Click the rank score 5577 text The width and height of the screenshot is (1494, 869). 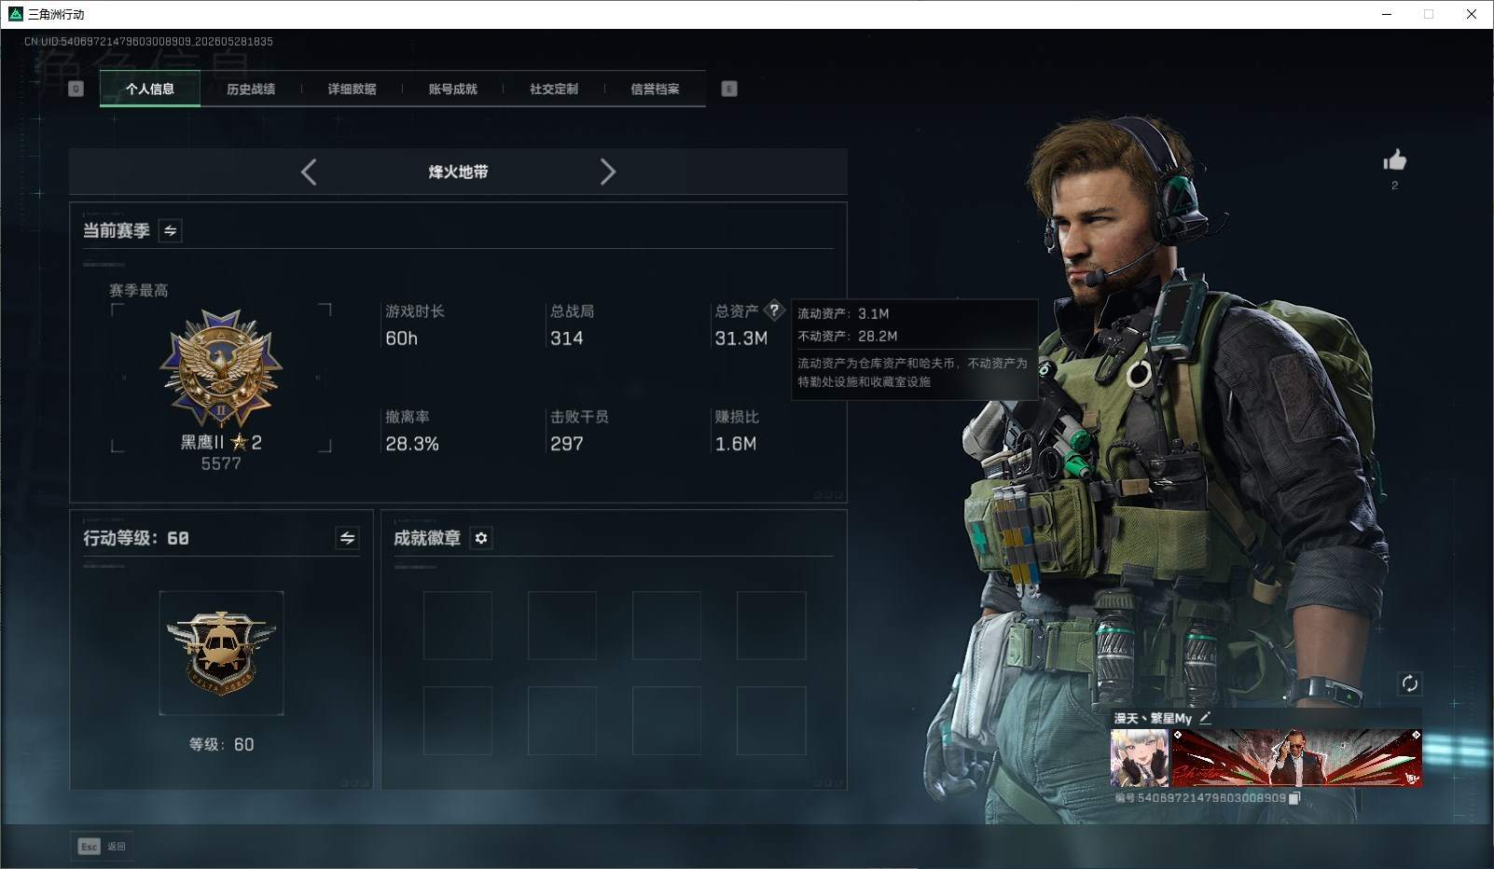tap(221, 463)
